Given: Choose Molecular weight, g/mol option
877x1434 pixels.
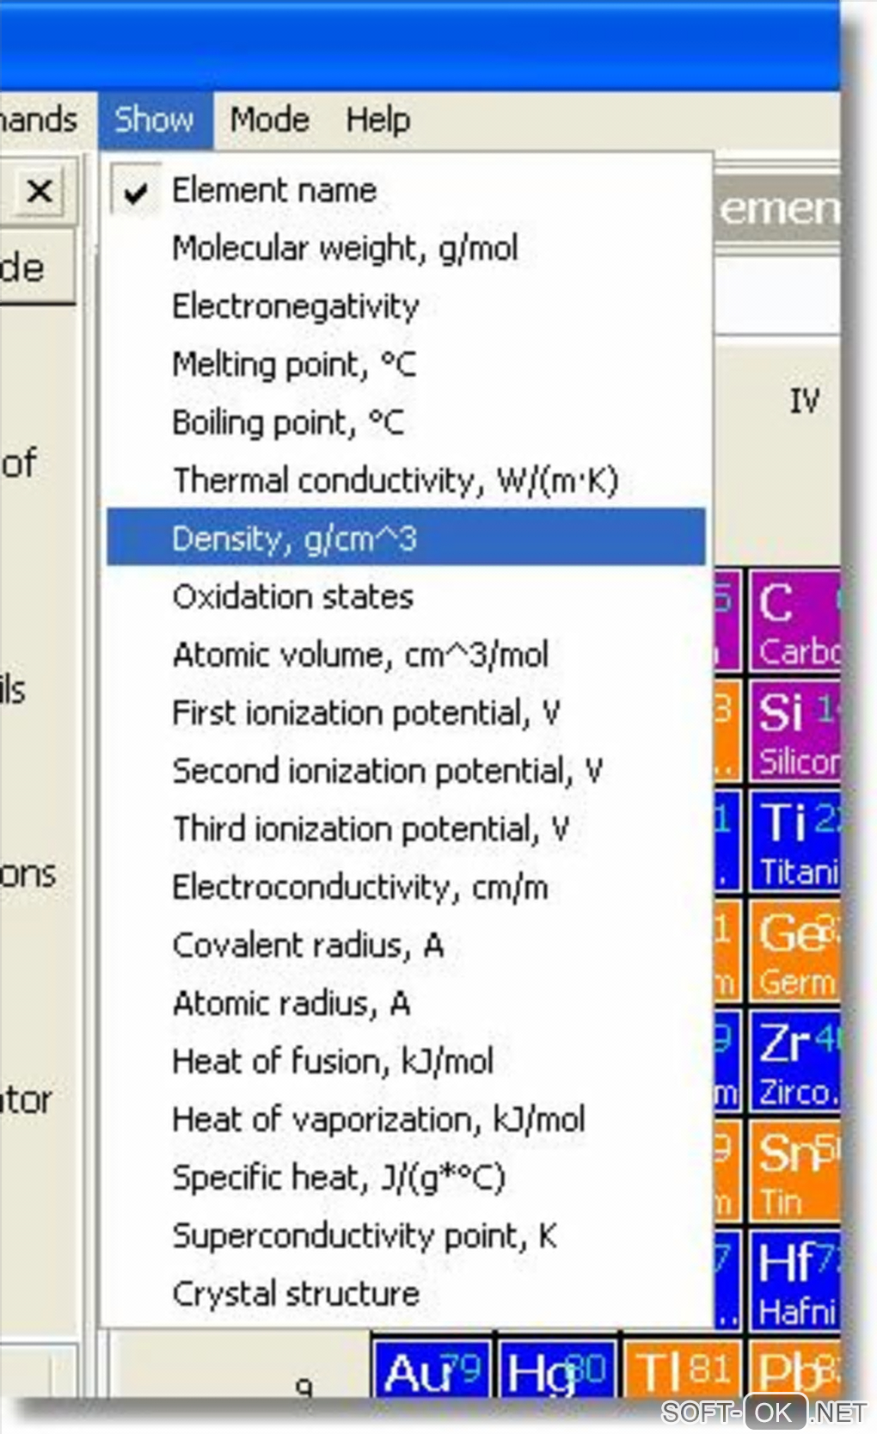Looking at the screenshot, I should point(345,249).
